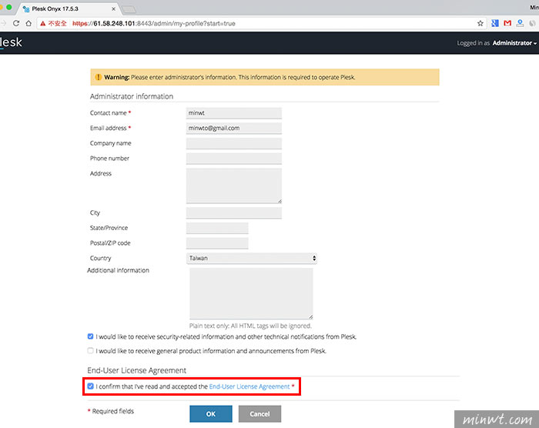The width and height of the screenshot is (539, 428).
Task: Toggle the End-User License Agreement confirmation checkbox
Action: 90,386
